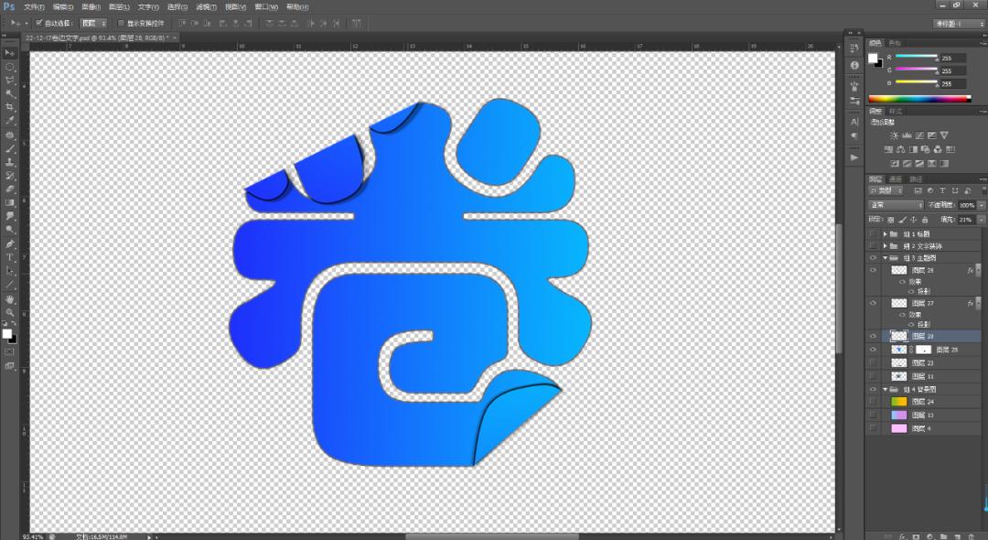Click the R channel color slider

[x=916, y=58]
